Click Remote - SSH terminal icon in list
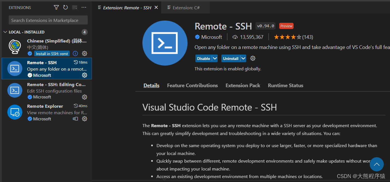390x182 pixels. pos(15,68)
